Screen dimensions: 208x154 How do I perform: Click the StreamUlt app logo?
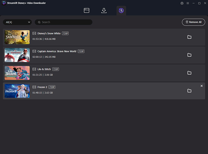(4, 3)
